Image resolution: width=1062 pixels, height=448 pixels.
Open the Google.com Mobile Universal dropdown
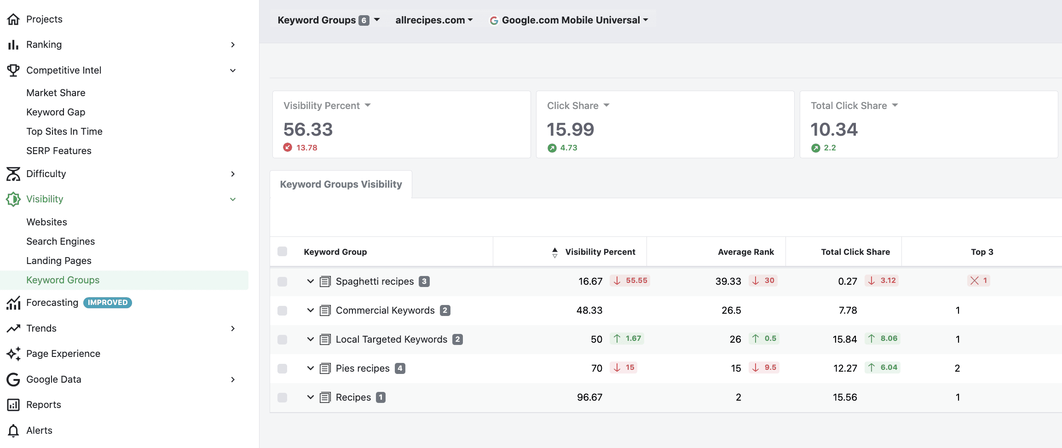pos(569,20)
